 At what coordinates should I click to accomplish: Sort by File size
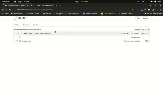point(145,33)
